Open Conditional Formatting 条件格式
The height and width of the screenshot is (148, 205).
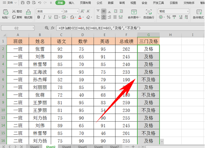click(199, 14)
